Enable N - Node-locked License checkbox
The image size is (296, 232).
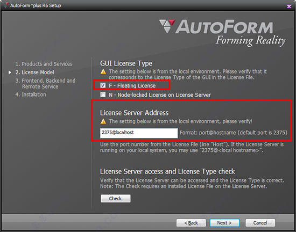click(x=103, y=95)
